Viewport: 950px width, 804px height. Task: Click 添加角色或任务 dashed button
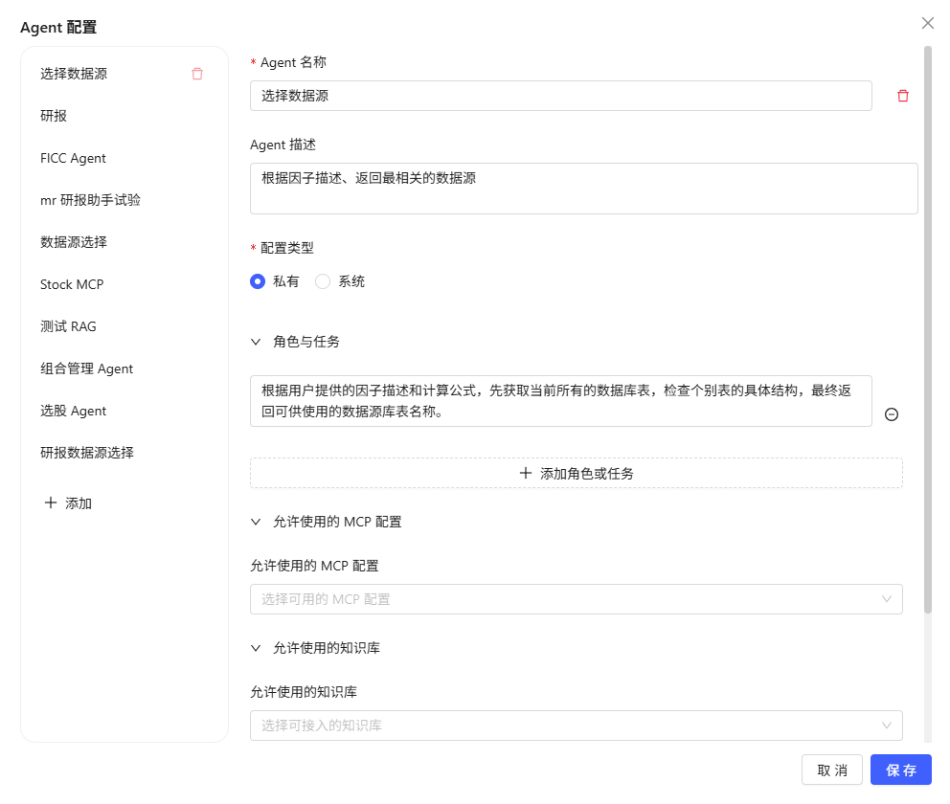click(x=576, y=473)
